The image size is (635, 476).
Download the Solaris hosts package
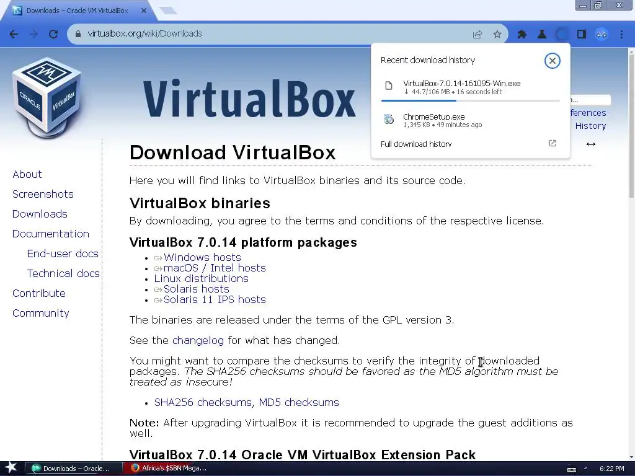coord(197,289)
